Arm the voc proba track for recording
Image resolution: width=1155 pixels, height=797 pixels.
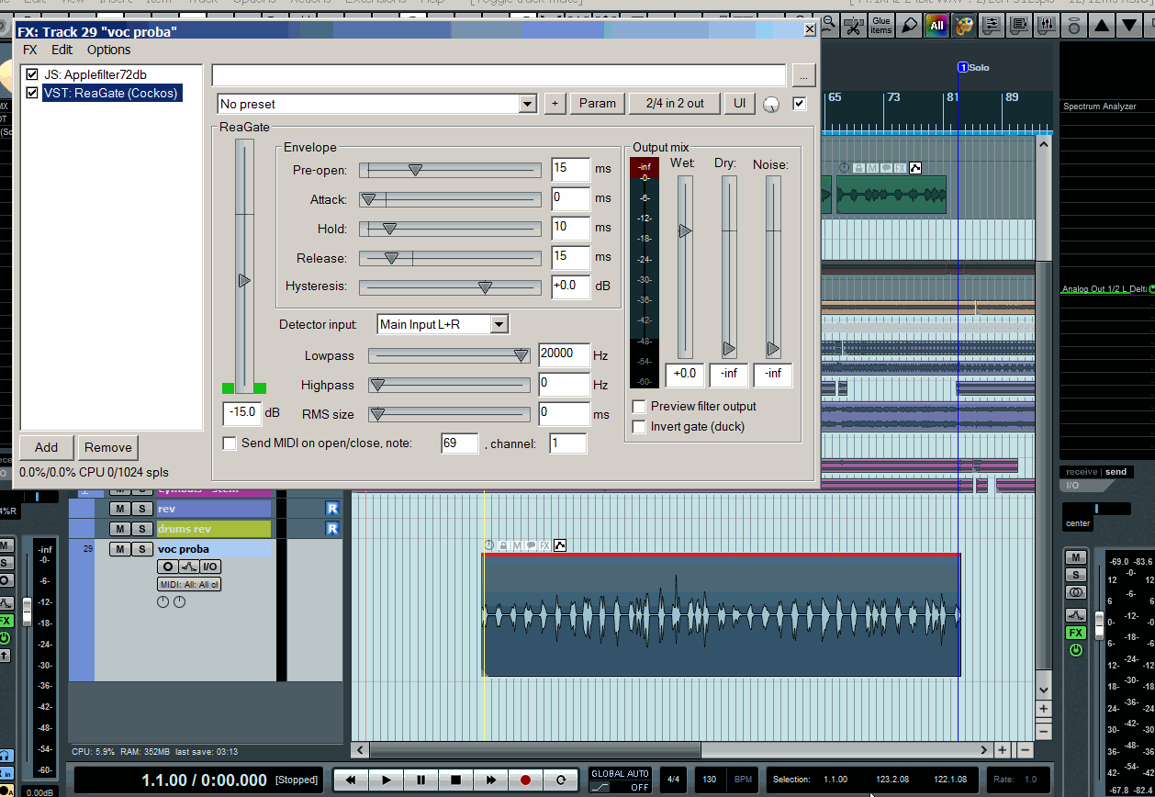pos(168,567)
